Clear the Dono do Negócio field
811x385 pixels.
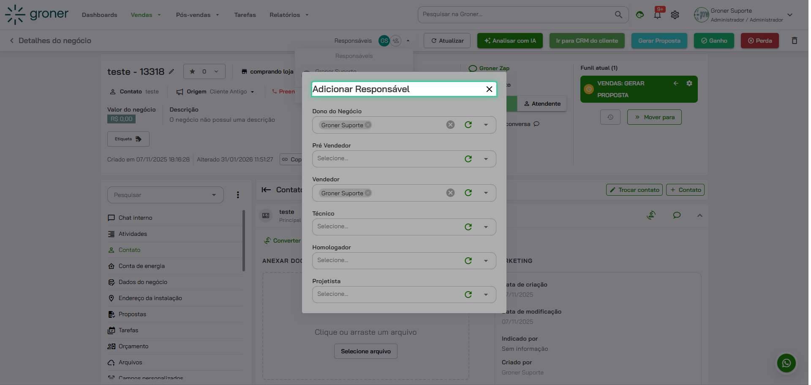(450, 125)
